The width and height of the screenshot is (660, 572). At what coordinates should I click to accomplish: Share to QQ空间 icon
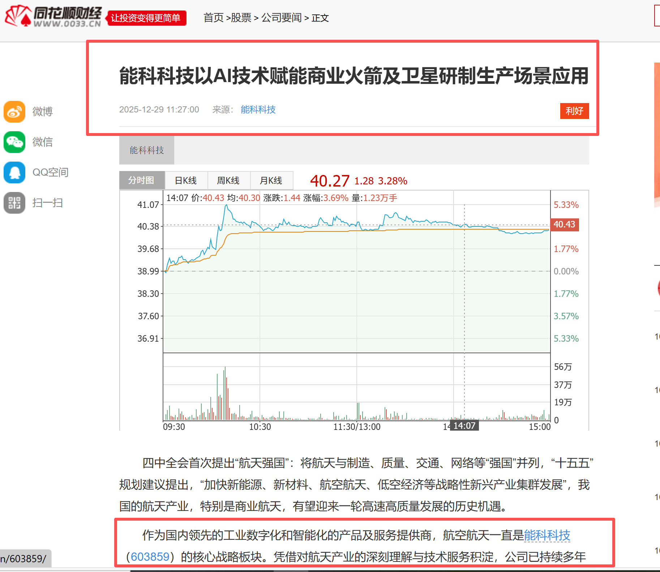point(14,172)
